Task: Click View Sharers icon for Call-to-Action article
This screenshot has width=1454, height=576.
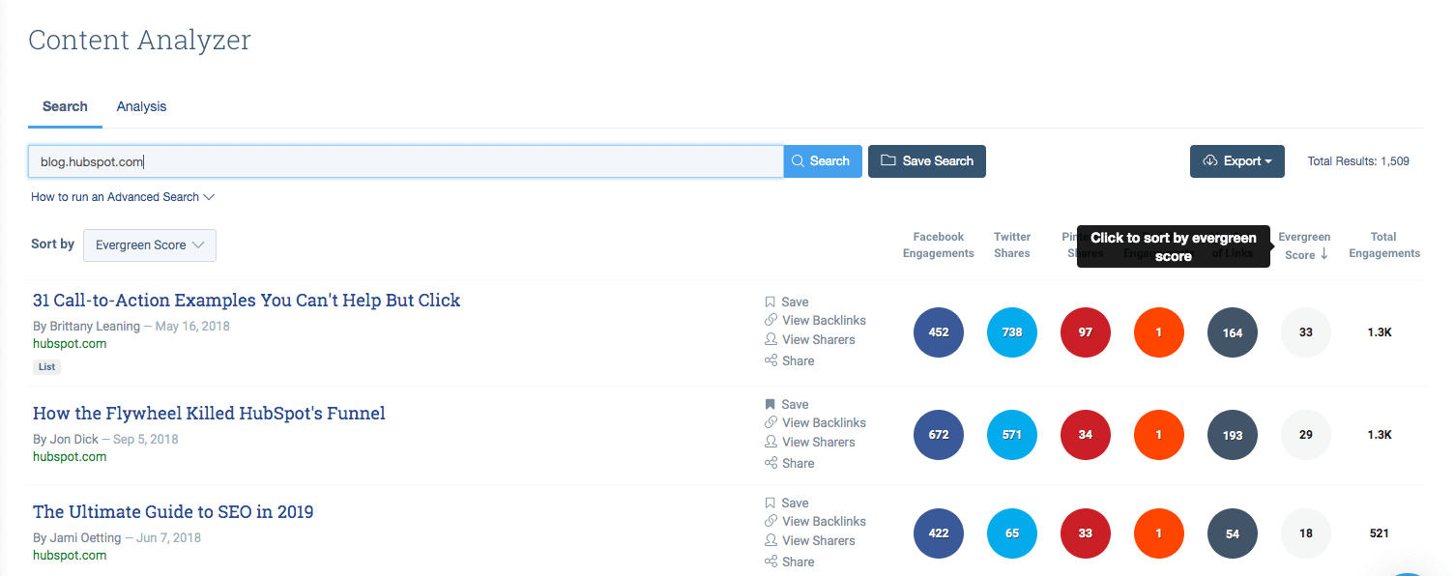Action: click(x=771, y=339)
